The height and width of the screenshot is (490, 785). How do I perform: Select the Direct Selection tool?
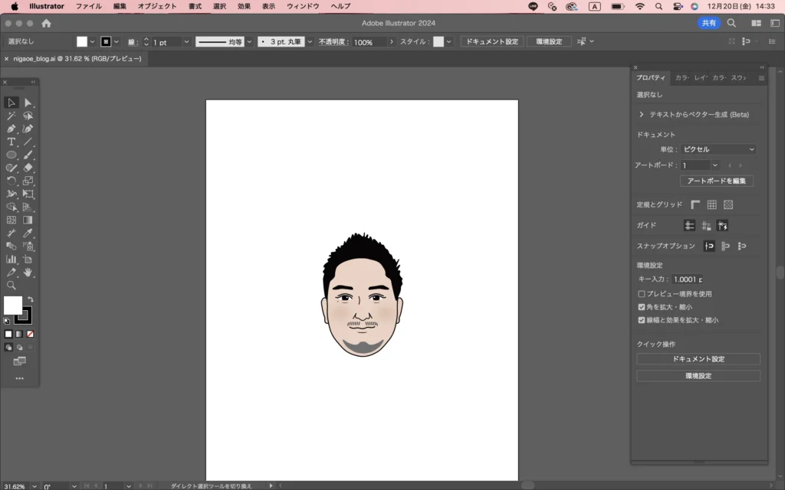[x=28, y=103]
